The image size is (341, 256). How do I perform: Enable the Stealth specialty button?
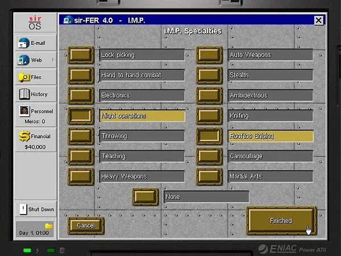pyautogui.click(x=209, y=75)
